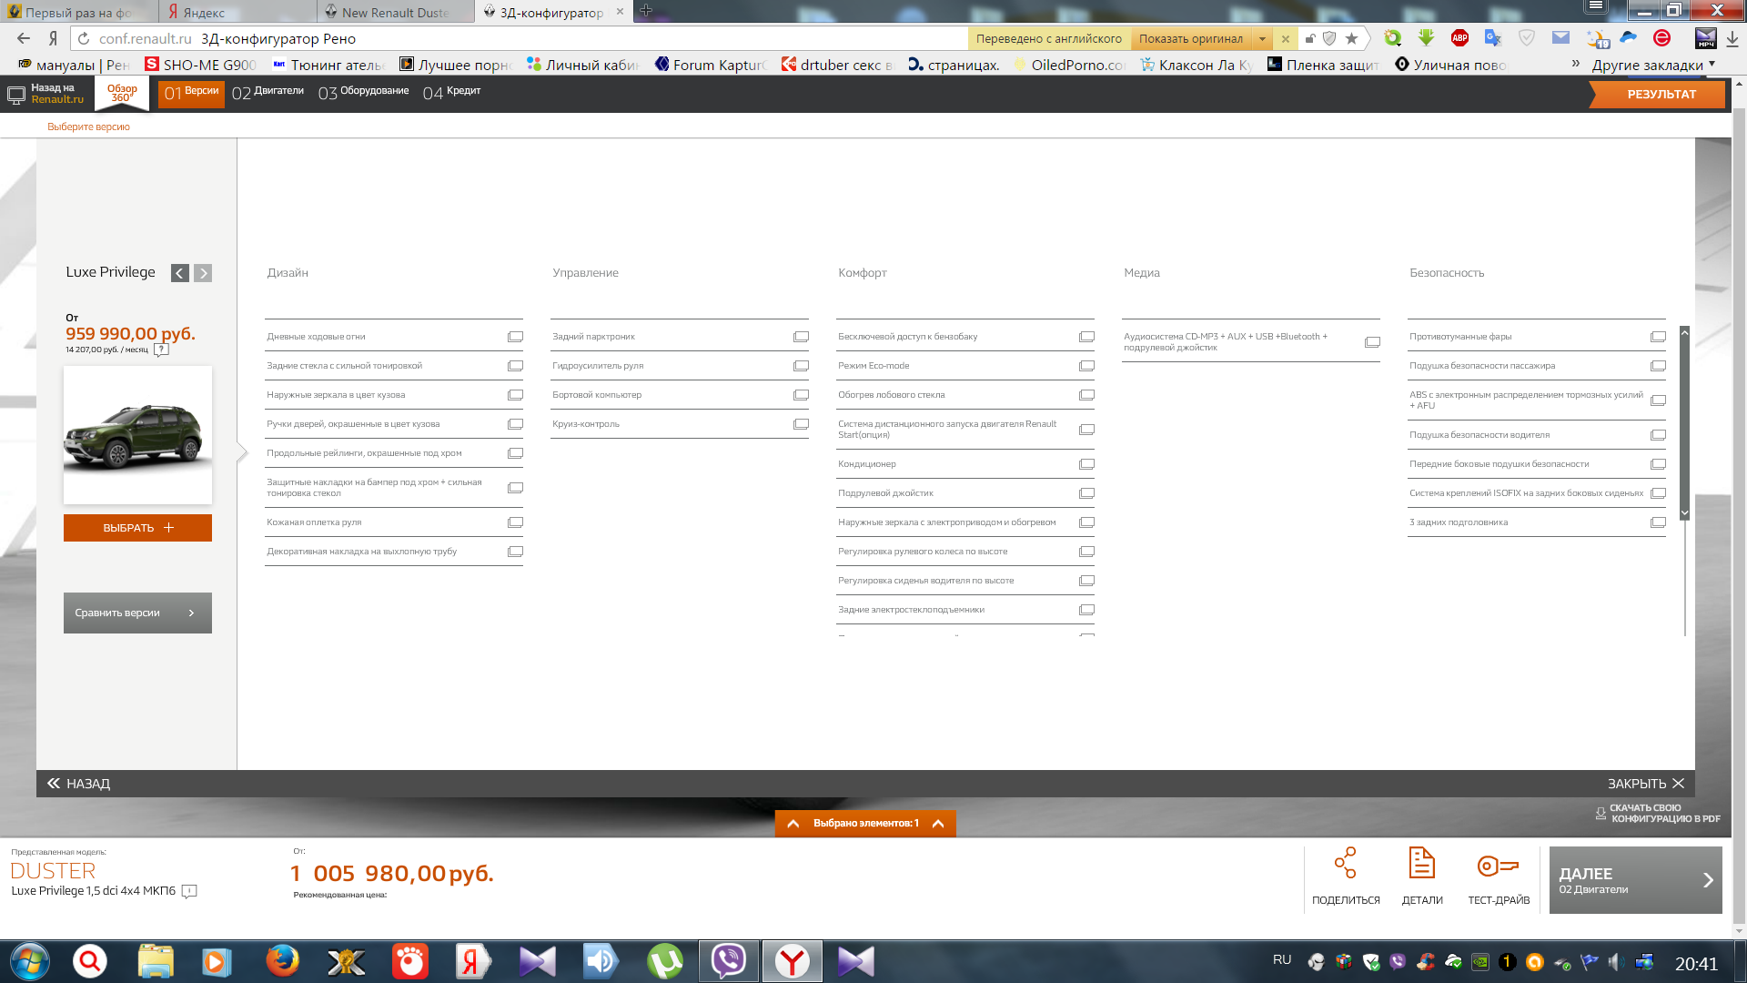Open info icon for Обогрев лобового стекла
1747x983 pixels.
click(x=1086, y=395)
